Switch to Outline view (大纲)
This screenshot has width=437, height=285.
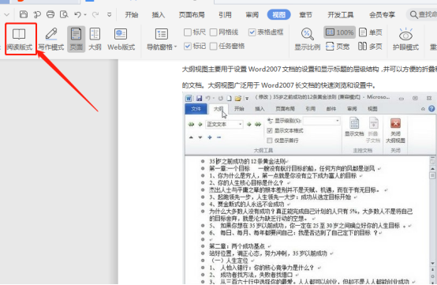click(x=95, y=39)
